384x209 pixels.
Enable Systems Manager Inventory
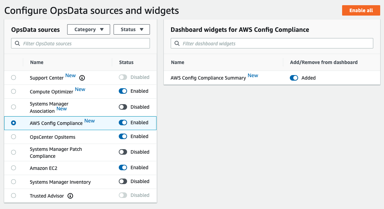coord(123,181)
